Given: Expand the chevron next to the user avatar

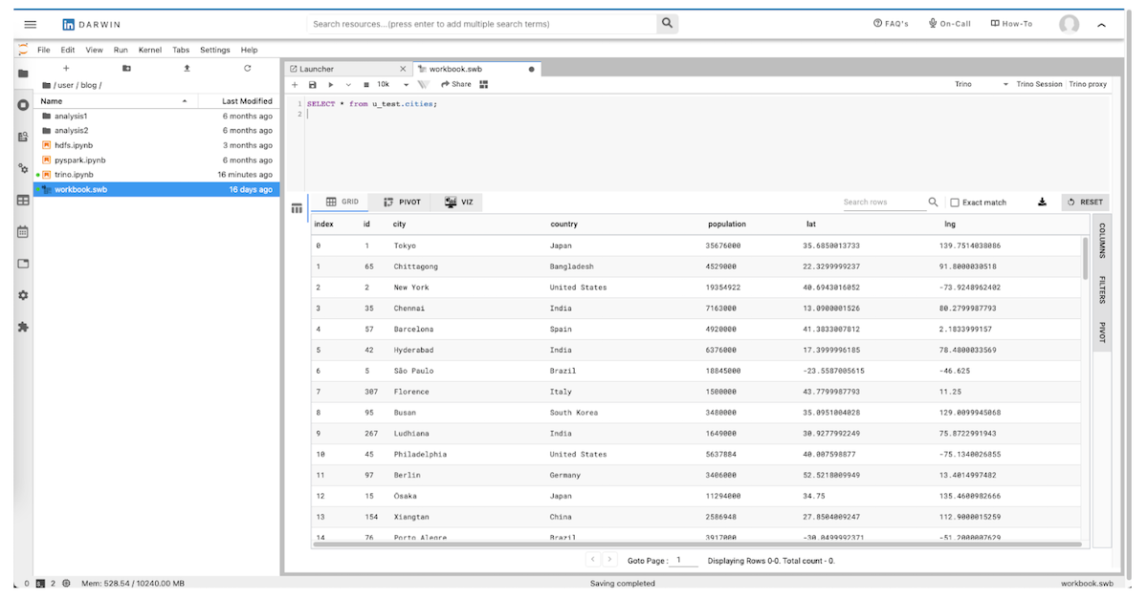Looking at the screenshot, I should pyautogui.click(x=1101, y=25).
